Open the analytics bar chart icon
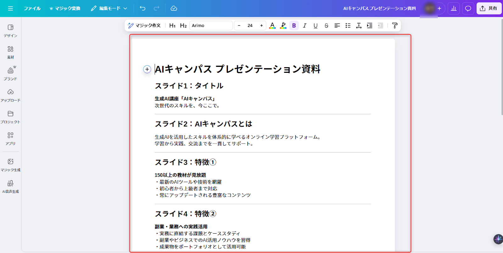Screen dimensions: 503x253 pos(454,8)
